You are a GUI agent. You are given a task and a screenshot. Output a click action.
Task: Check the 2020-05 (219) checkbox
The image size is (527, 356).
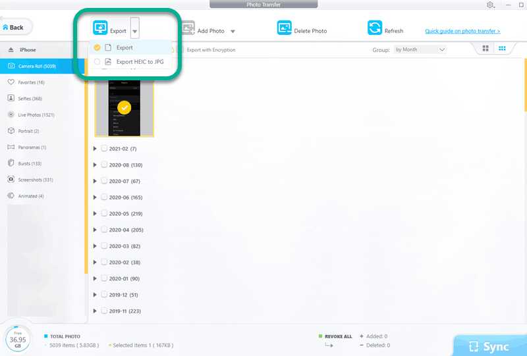click(104, 213)
